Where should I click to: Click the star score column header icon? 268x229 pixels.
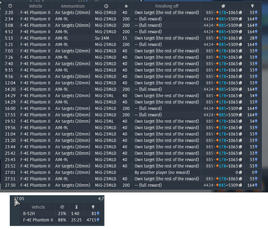pos(126,6)
